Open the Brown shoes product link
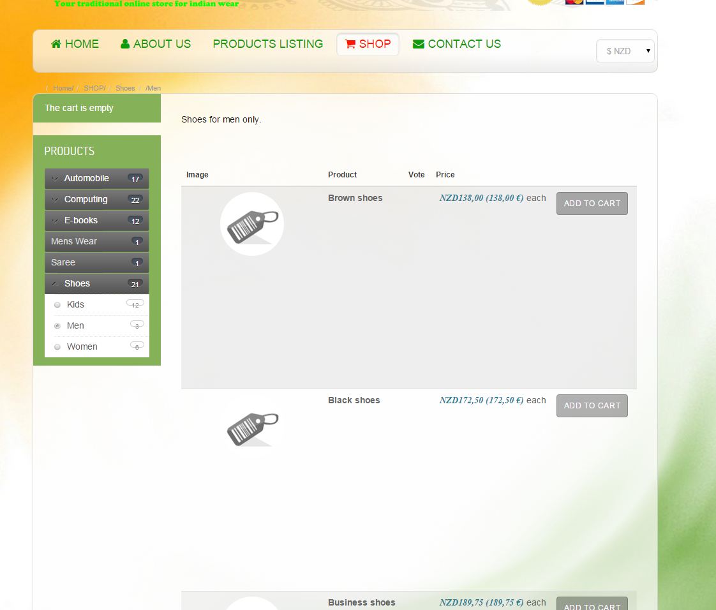This screenshot has width=716, height=610. coord(355,198)
